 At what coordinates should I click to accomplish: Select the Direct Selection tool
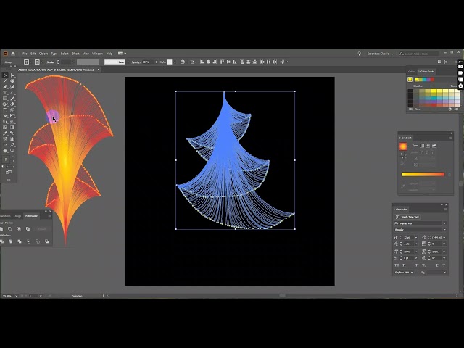click(12, 75)
